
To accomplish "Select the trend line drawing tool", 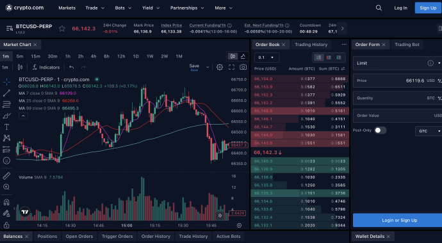I will (x=6, y=93).
